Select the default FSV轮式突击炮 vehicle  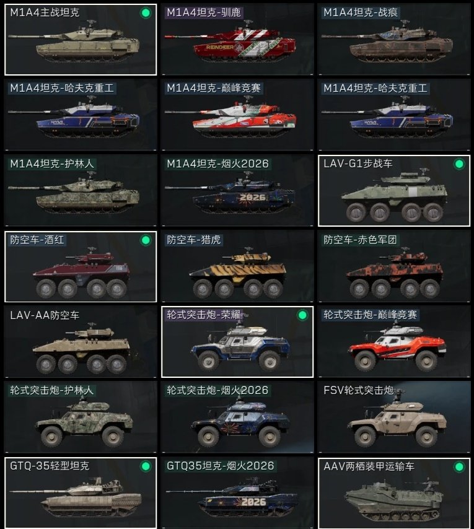click(x=393, y=418)
